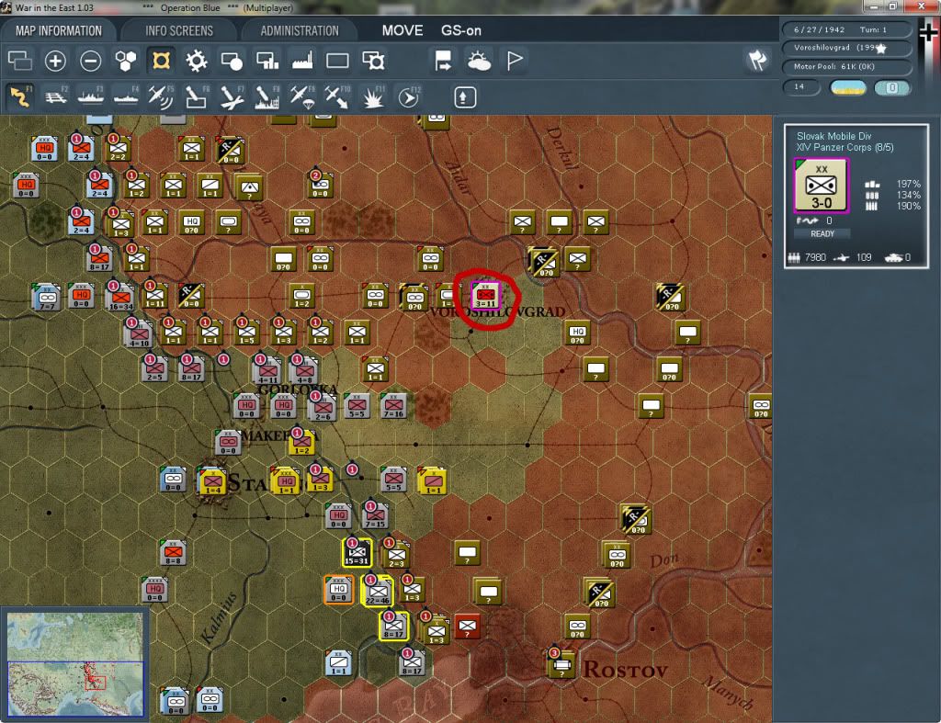
Task: Click the GS-on status label
Action: tap(461, 30)
